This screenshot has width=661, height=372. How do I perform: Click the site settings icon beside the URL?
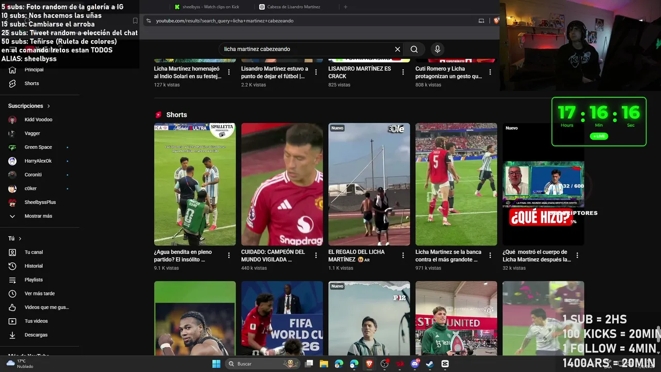click(149, 21)
